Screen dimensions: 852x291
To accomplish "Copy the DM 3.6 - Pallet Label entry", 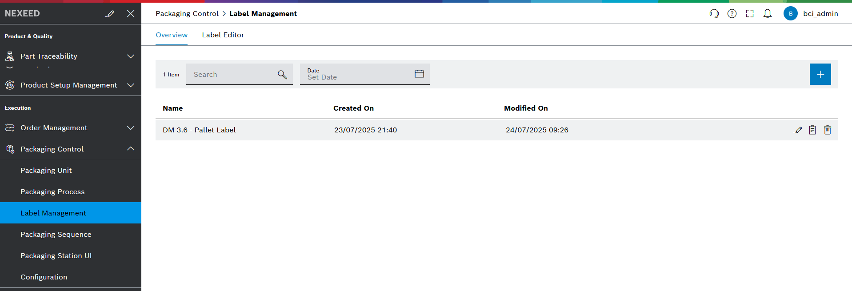I will click(x=812, y=130).
